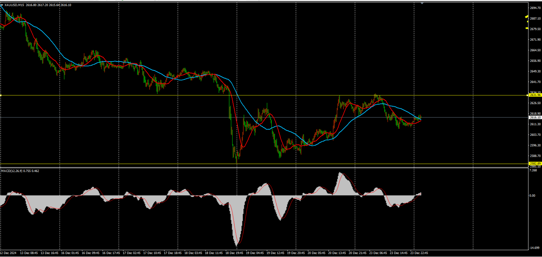Click the white triangle beside XAUUSD,M15

(2, 5)
